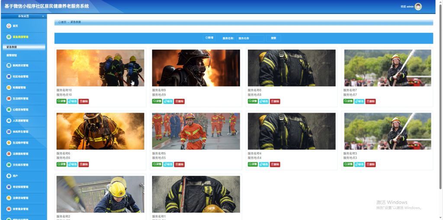443x220 pixels.
Task: Collapse the 系统设置 panel arrow
Action: coord(43,16)
